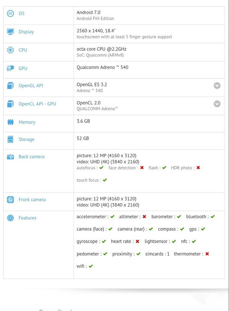This screenshot has width=229, height=311.
Task: Click the wifi green checkmark
Action: tap(90, 266)
